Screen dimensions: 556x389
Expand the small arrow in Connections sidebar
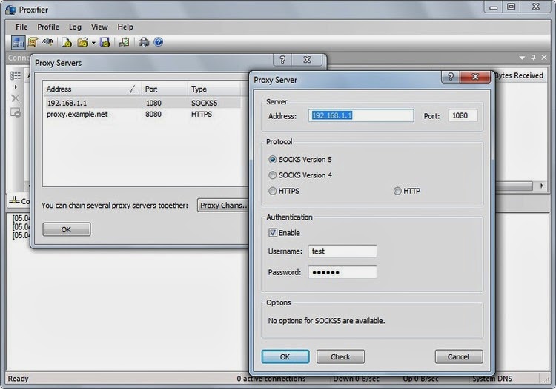pos(16,87)
